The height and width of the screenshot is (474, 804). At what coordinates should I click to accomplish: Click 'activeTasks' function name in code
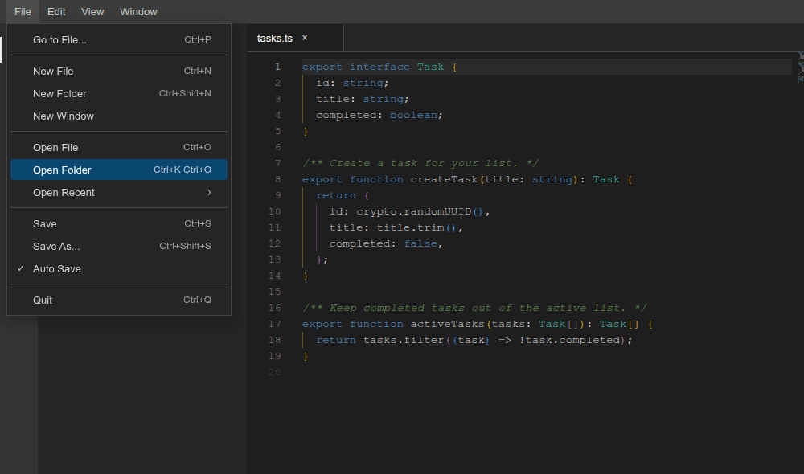point(447,324)
